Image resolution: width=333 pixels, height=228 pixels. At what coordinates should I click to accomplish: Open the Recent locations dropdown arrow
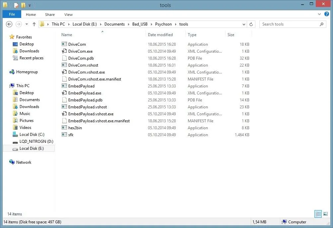27,24
